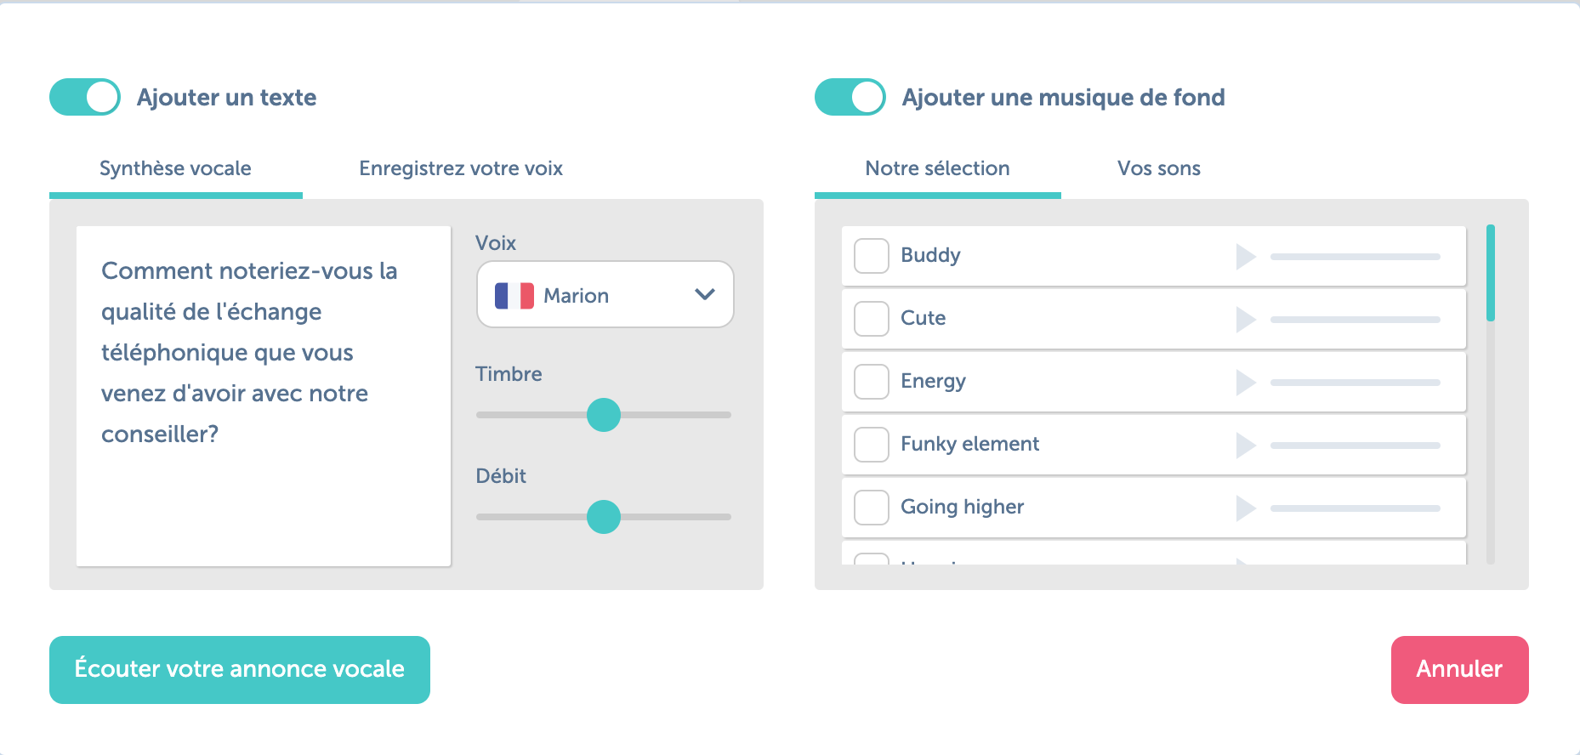Viewport: 1580px width, 755px height.
Task: Check the Going higher checkbox
Action: click(872, 508)
